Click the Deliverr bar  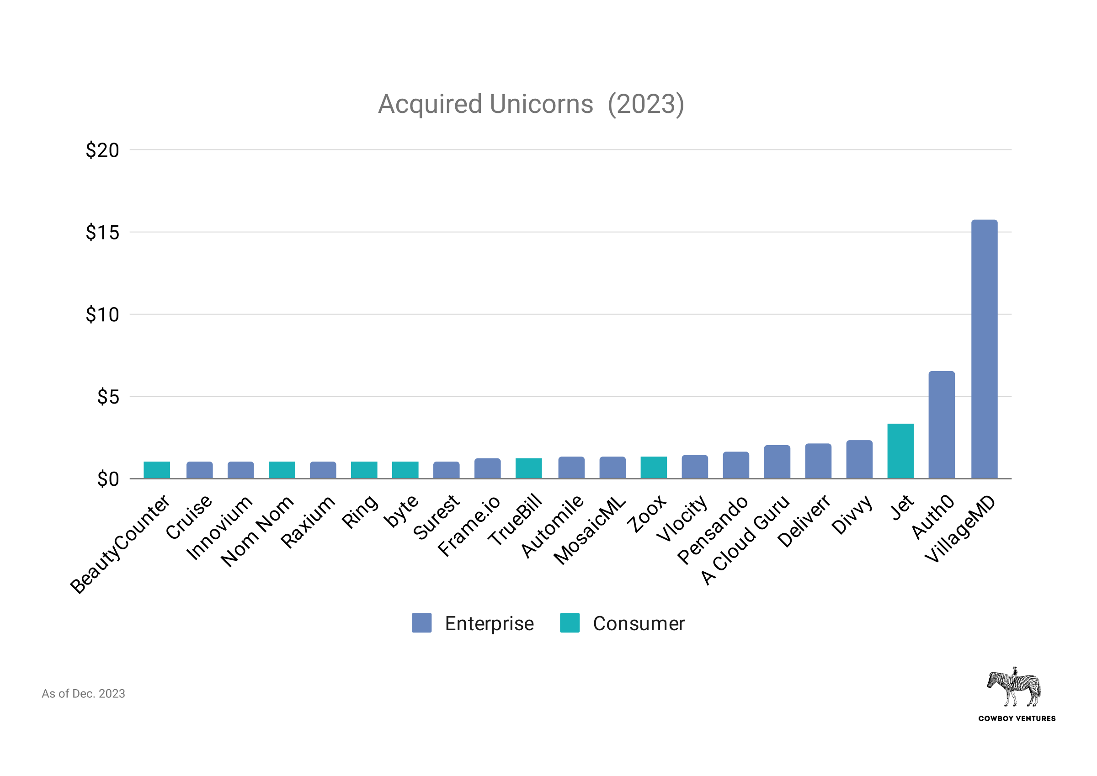click(818, 461)
